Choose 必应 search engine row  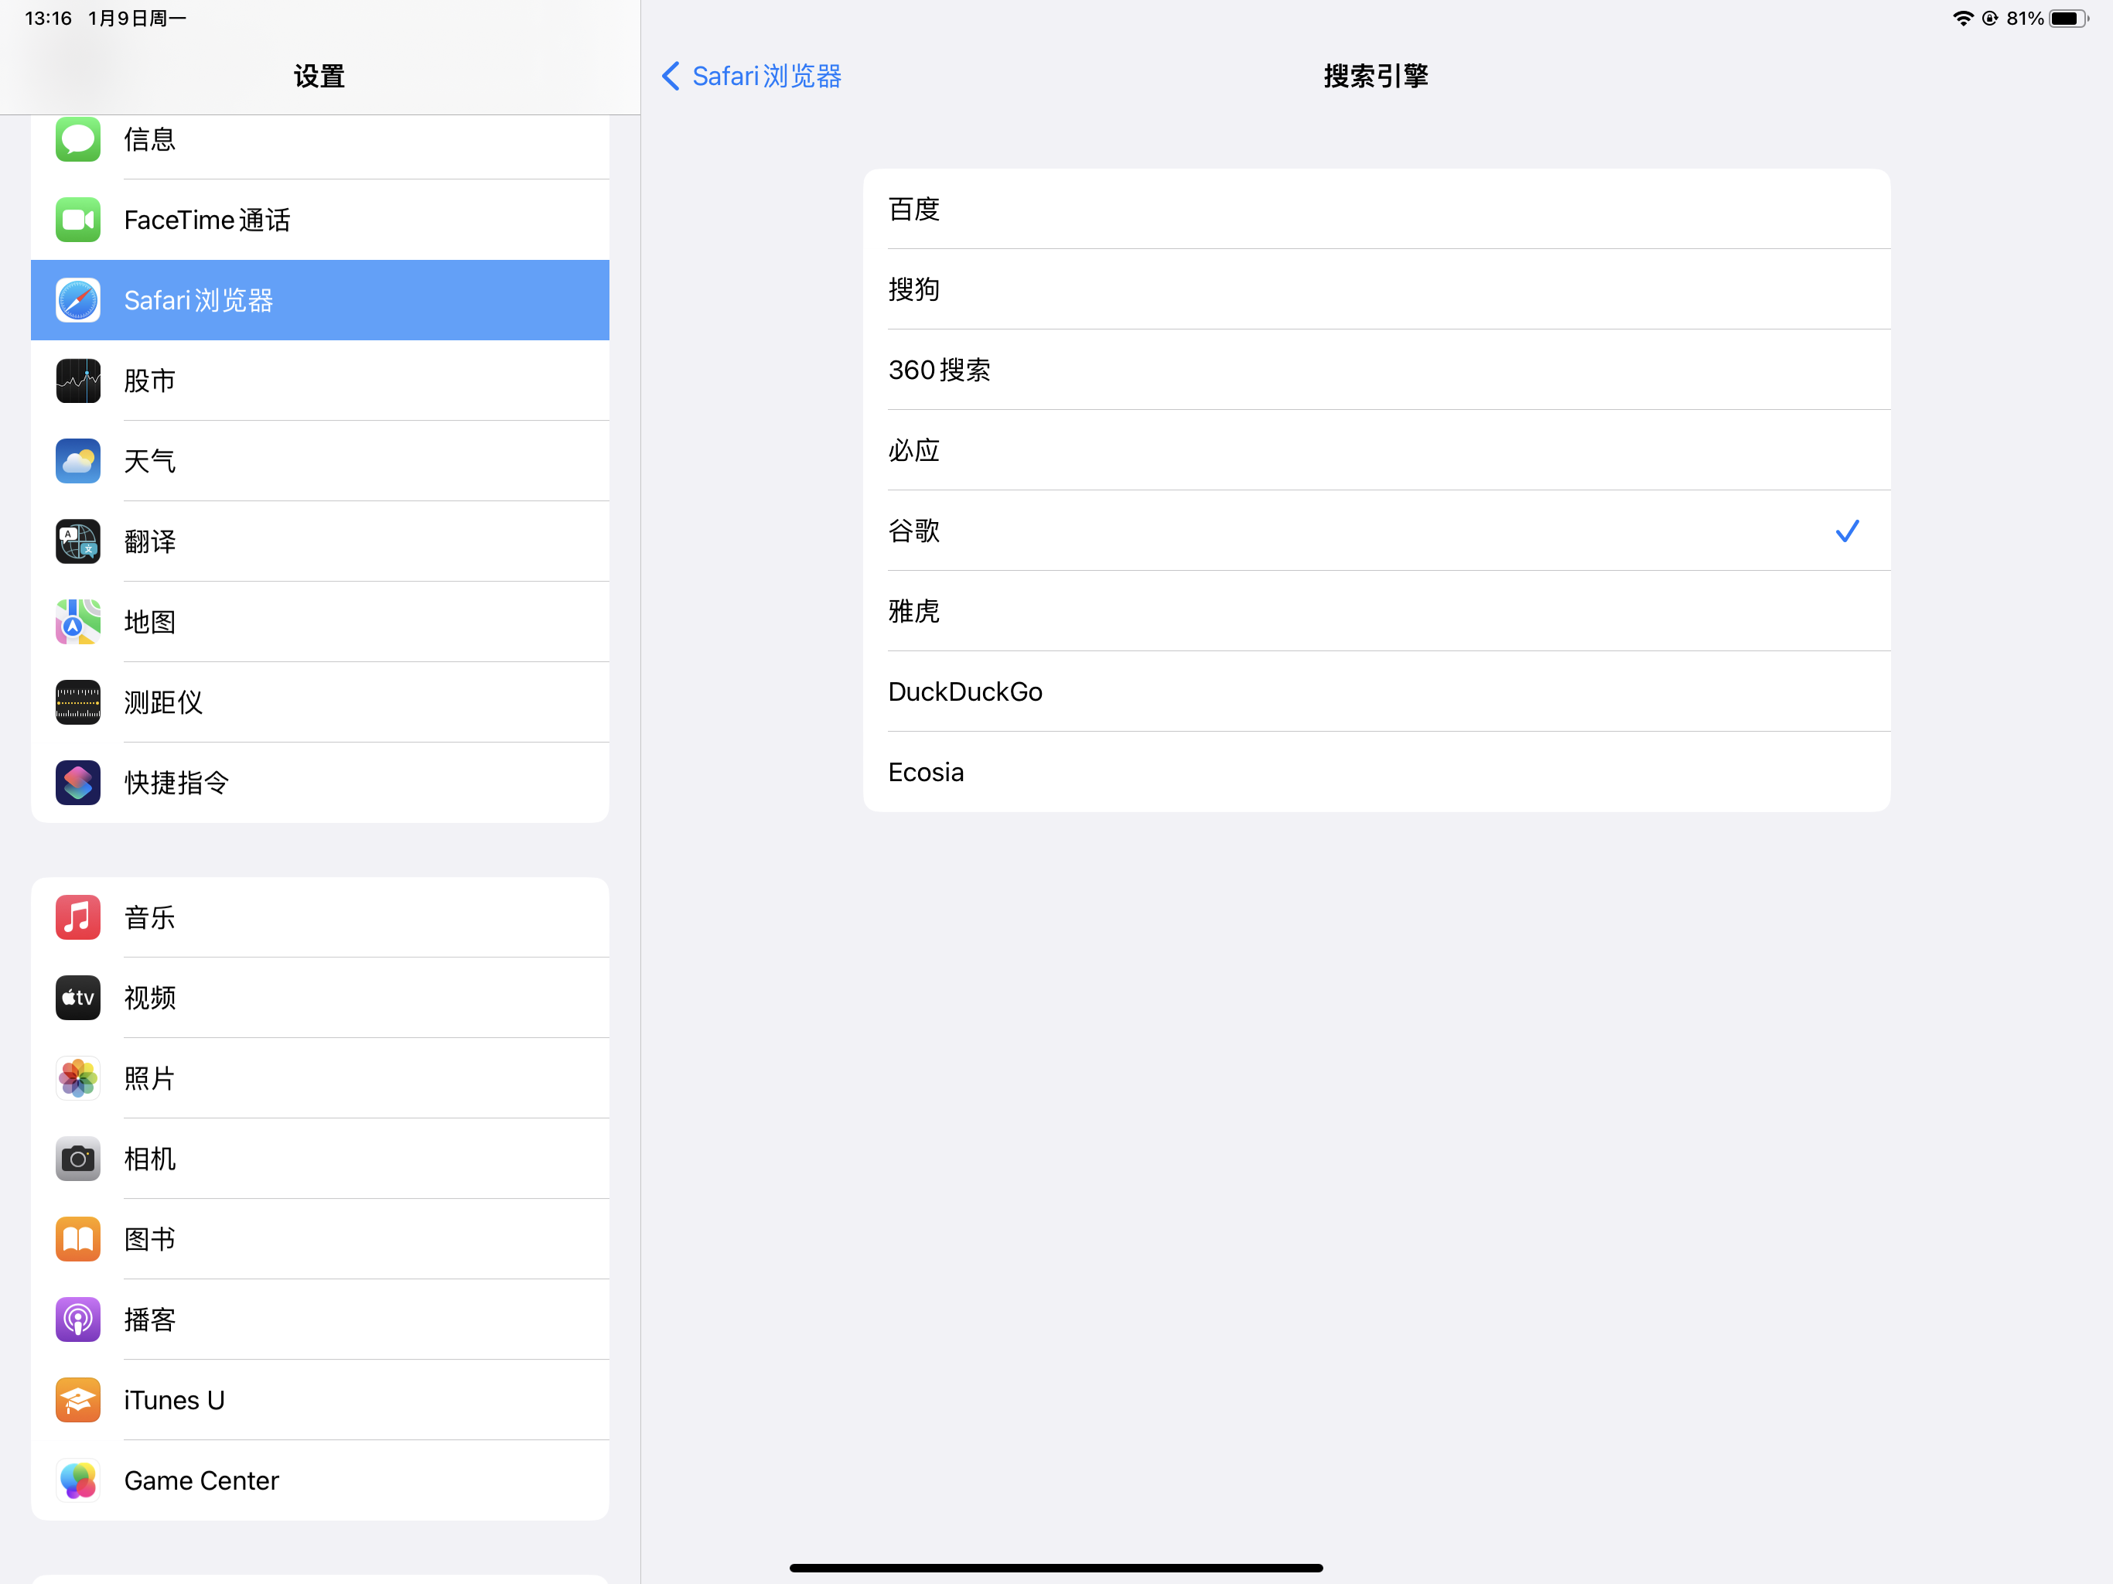(x=1376, y=450)
